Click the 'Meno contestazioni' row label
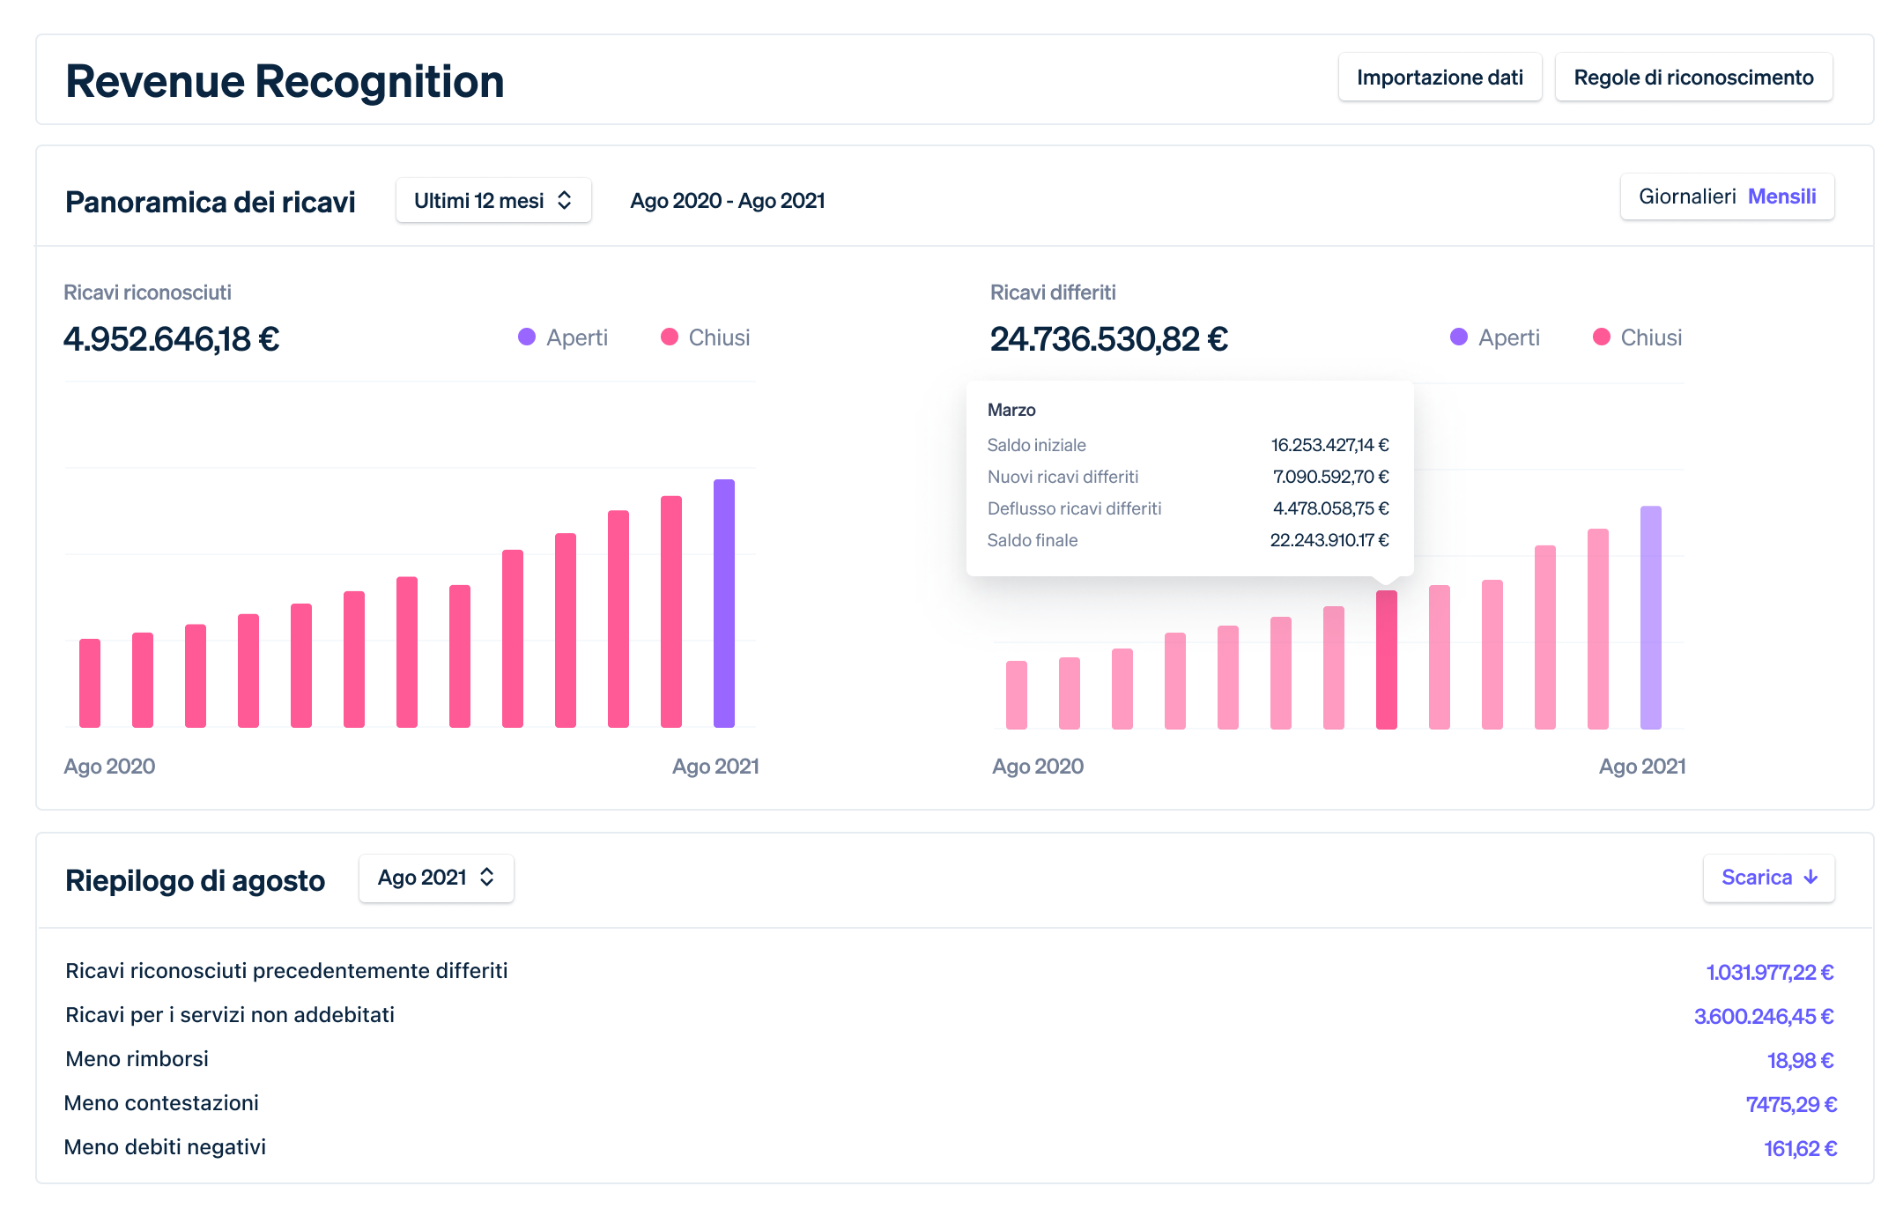 tap(161, 1103)
